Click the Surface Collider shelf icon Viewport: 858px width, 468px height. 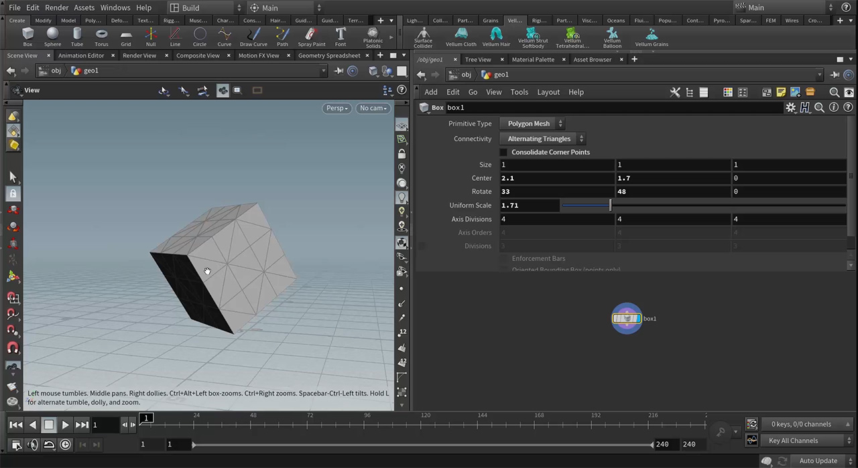(x=423, y=37)
